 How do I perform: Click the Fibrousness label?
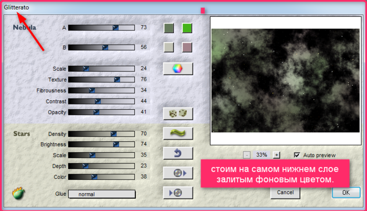(51, 90)
